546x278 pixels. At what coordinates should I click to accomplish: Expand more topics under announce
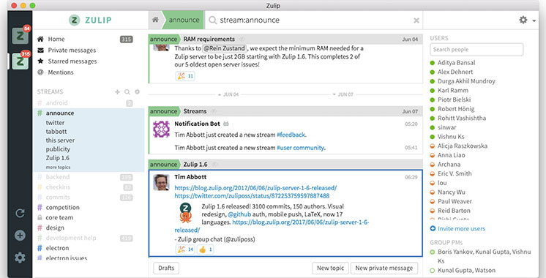(x=58, y=168)
